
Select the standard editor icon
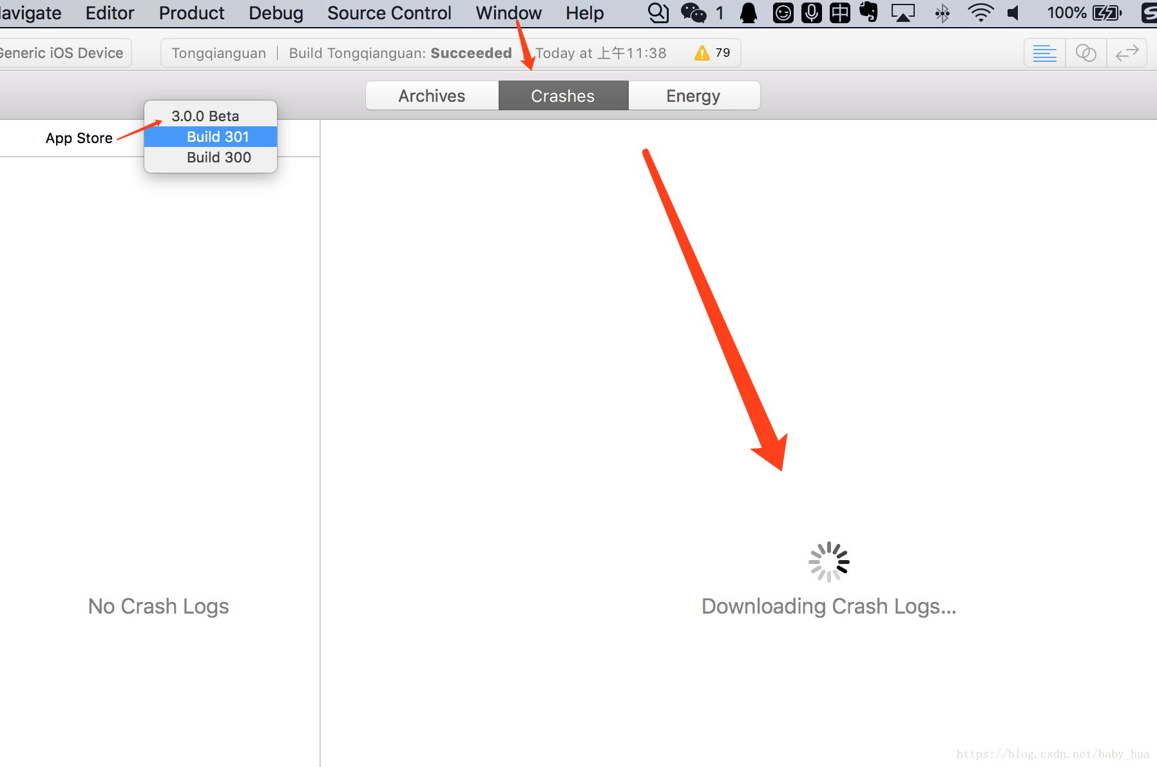click(x=1044, y=53)
